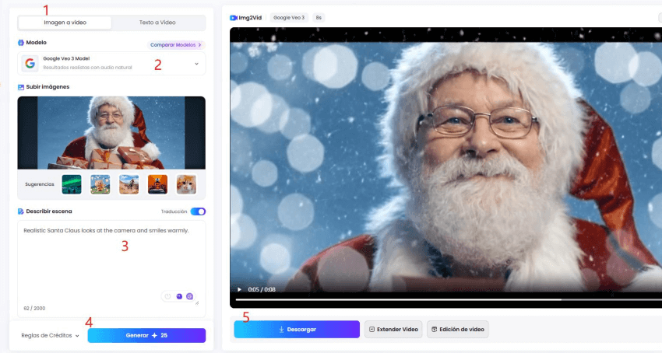Screen dimensions: 662x353
Task: Click the 0:05 / 0:08 time display
Action: point(262,289)
